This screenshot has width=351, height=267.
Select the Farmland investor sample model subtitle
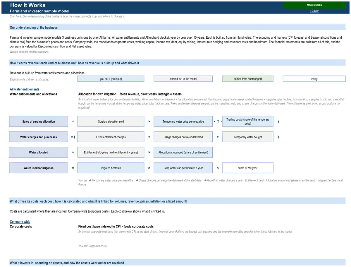pos(39,11)
